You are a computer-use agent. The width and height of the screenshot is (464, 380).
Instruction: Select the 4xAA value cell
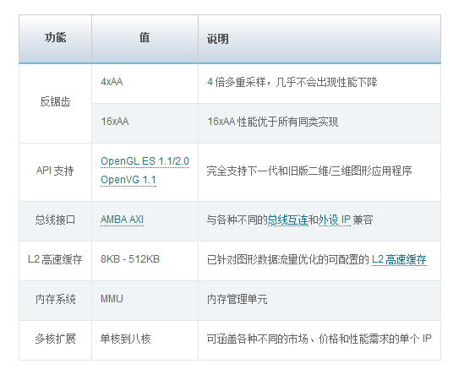click(145, 84)
